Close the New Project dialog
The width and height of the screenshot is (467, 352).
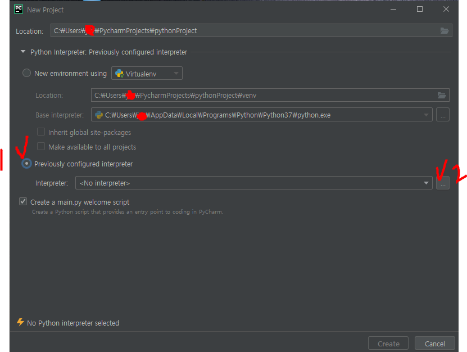click(x=446, y=9)
